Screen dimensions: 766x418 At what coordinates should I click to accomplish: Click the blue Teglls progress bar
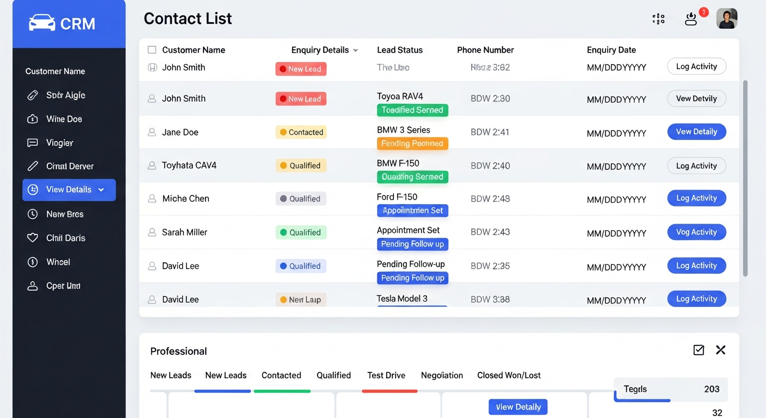(x=642, y=399)
